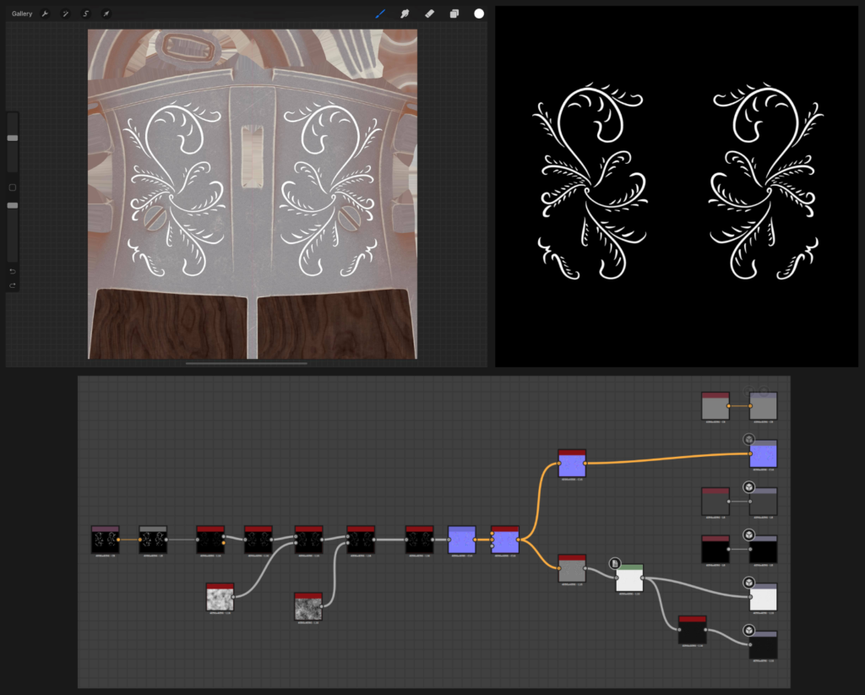Click cube badge on dark gray output node
This screenshot has width=865, height=695.
click(x=748, y=486)
